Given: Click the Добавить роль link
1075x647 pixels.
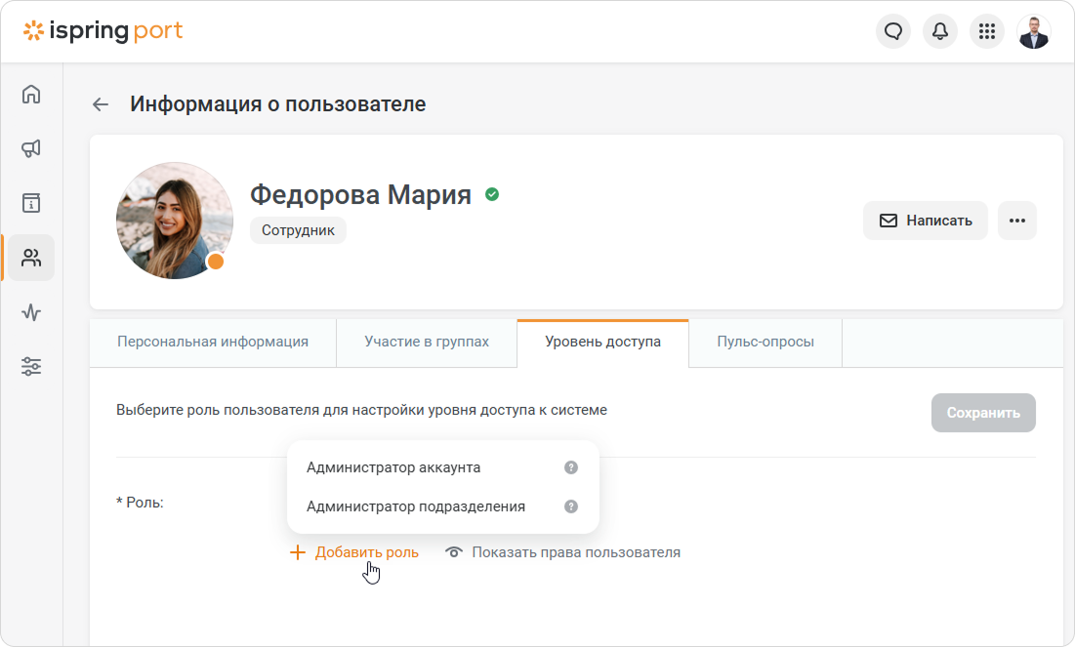Looking at the screenshot, I should pyautogui.click(x=354, y=552).
